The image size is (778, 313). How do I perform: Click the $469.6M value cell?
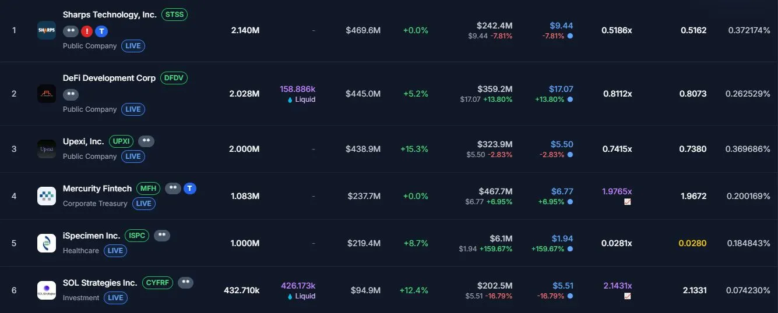[363, 30]
